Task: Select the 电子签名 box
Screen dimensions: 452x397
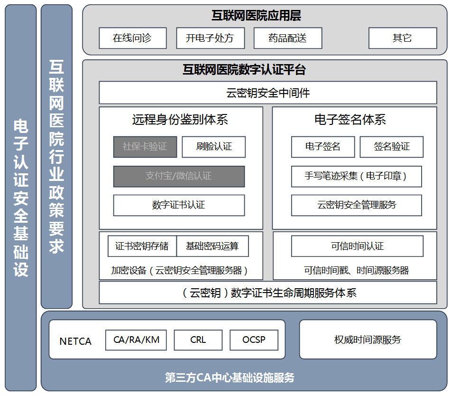Action: 323,147
